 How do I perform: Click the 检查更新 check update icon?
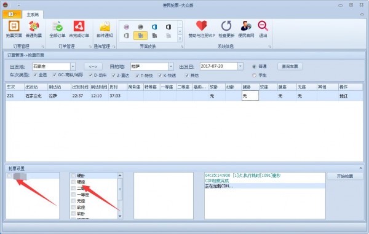(226, 26)
